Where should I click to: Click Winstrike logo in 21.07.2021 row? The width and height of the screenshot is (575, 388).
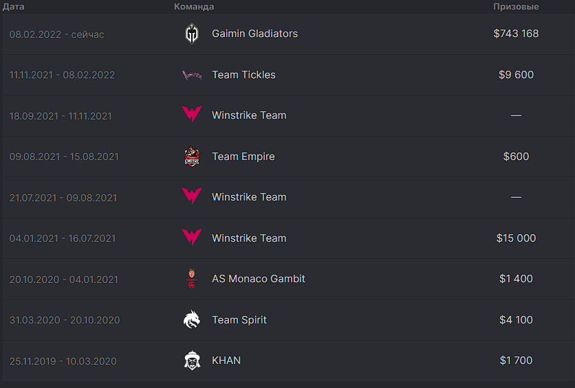pyautogui.click(x=192, y=196)
